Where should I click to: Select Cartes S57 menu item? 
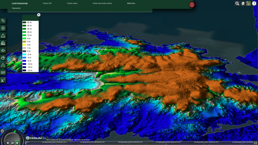click(48, 3)
